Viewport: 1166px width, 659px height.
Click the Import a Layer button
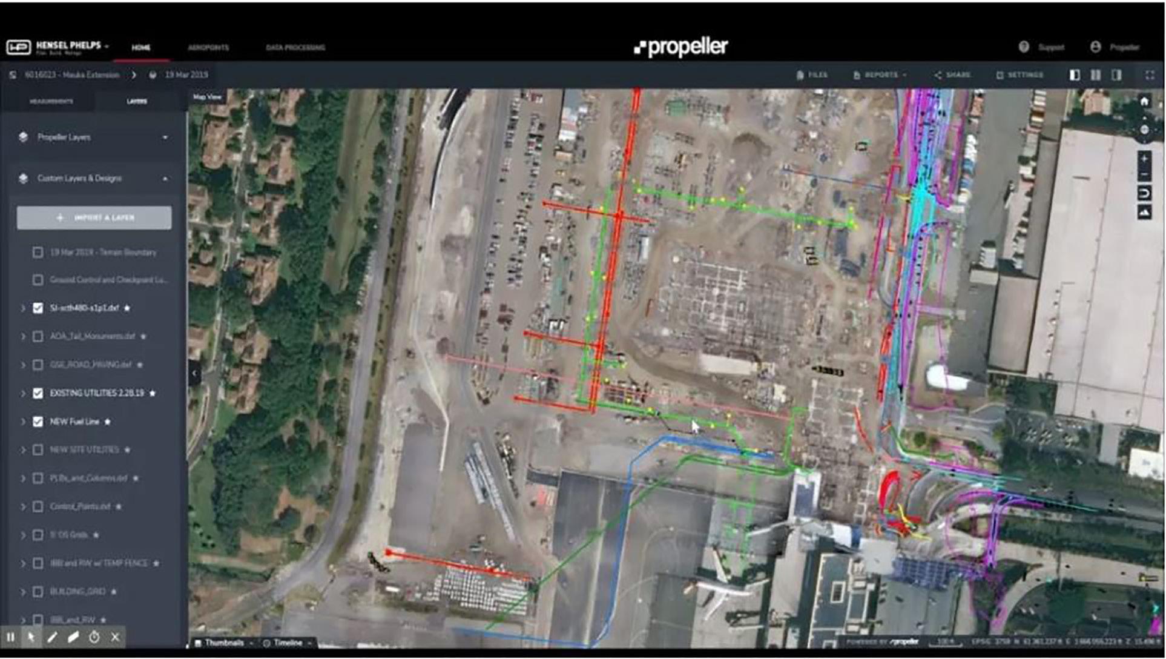pos(94,217)
